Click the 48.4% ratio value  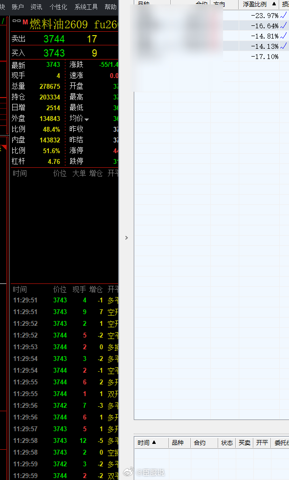click(x=51, y=129)
